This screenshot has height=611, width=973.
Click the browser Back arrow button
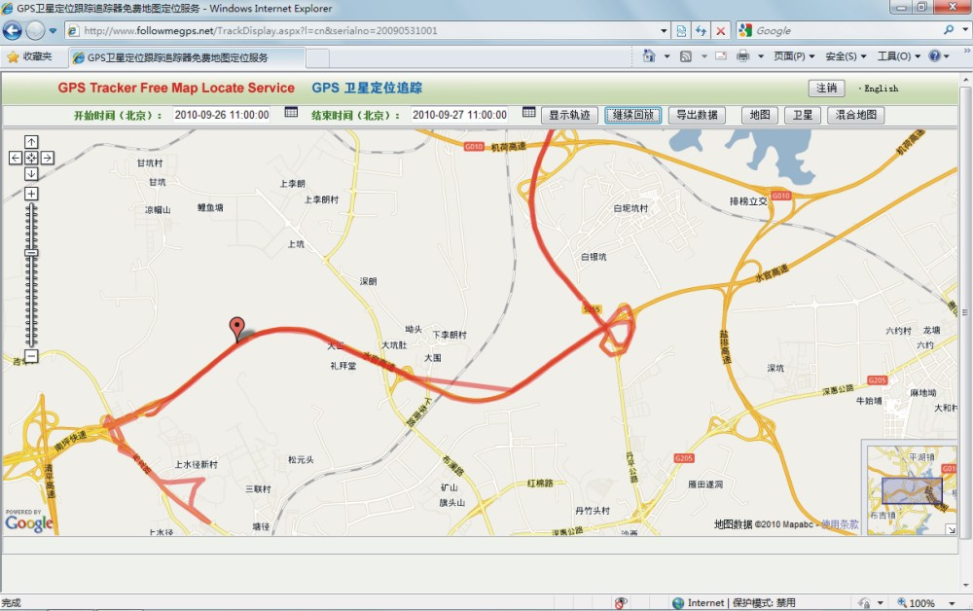[x=12, y=30]
